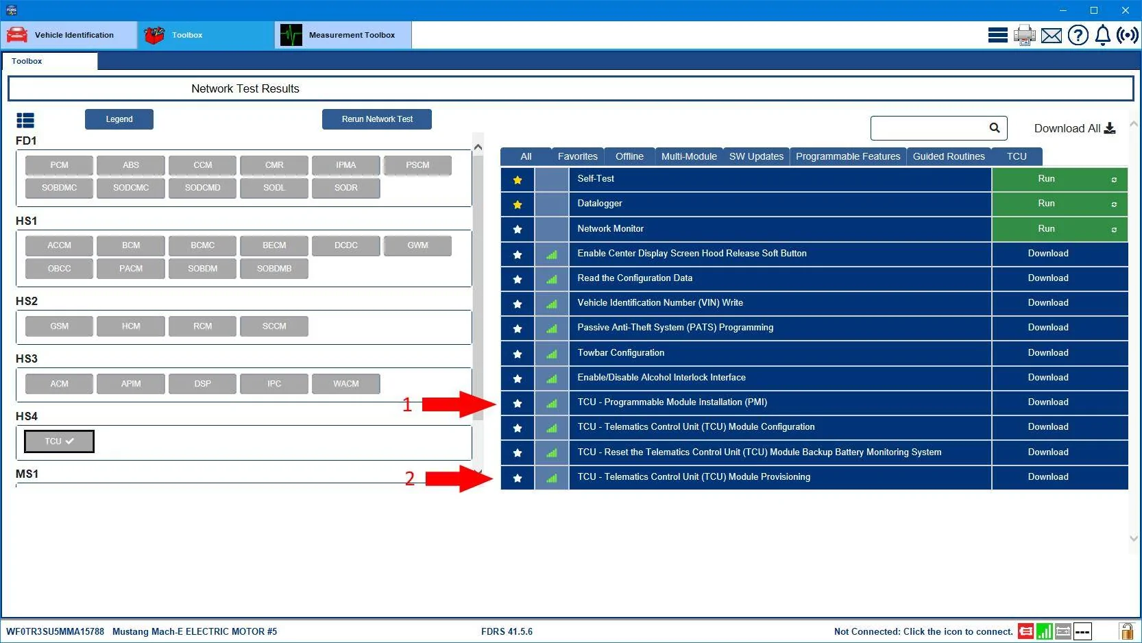Click the green signal bars status icon
Screen dimensions: 1142x643
[x=1045, y=631]
